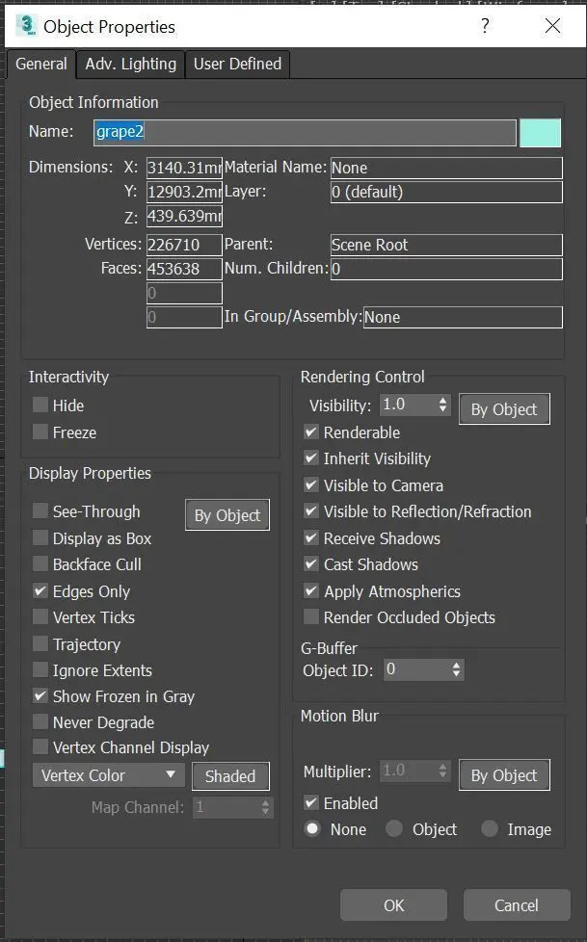
Task: Select the Object motion blur radio button
Action: coord(394,829)
